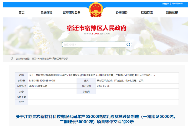
Task: Open the 政府信息公开 navigation item
Action: click(72, 12)
